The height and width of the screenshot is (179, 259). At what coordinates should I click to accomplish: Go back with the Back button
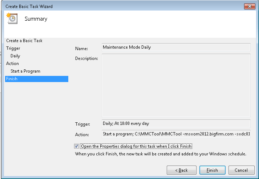pyautogui.click(x=182, y=170)
